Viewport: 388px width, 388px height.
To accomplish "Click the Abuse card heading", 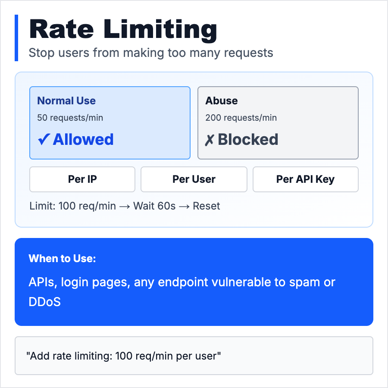I will click(x=222, y=101).
